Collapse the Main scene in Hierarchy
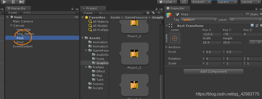This screenshot has height=99, width=262. click(7, 17)
